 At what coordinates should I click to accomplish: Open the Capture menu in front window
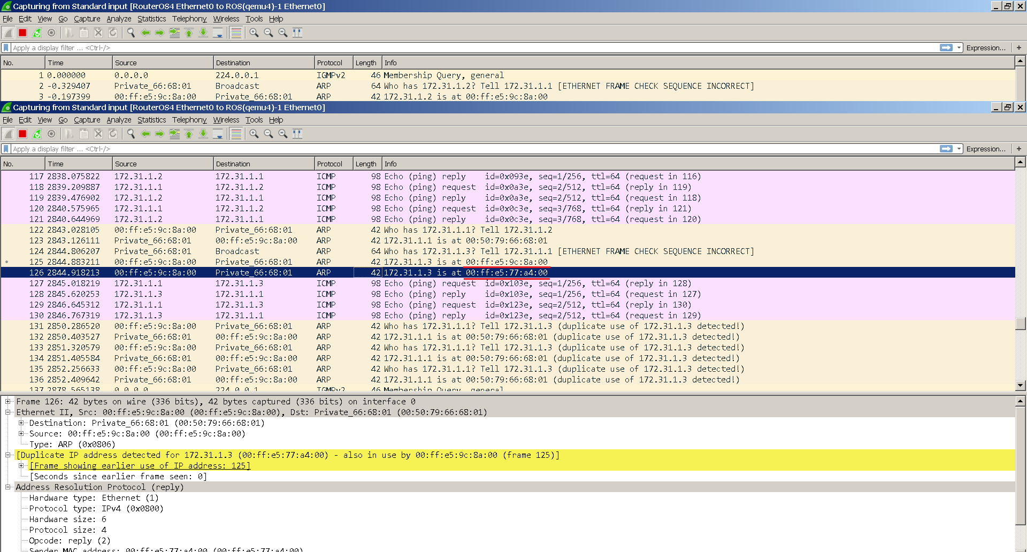(x=87, y=120)
